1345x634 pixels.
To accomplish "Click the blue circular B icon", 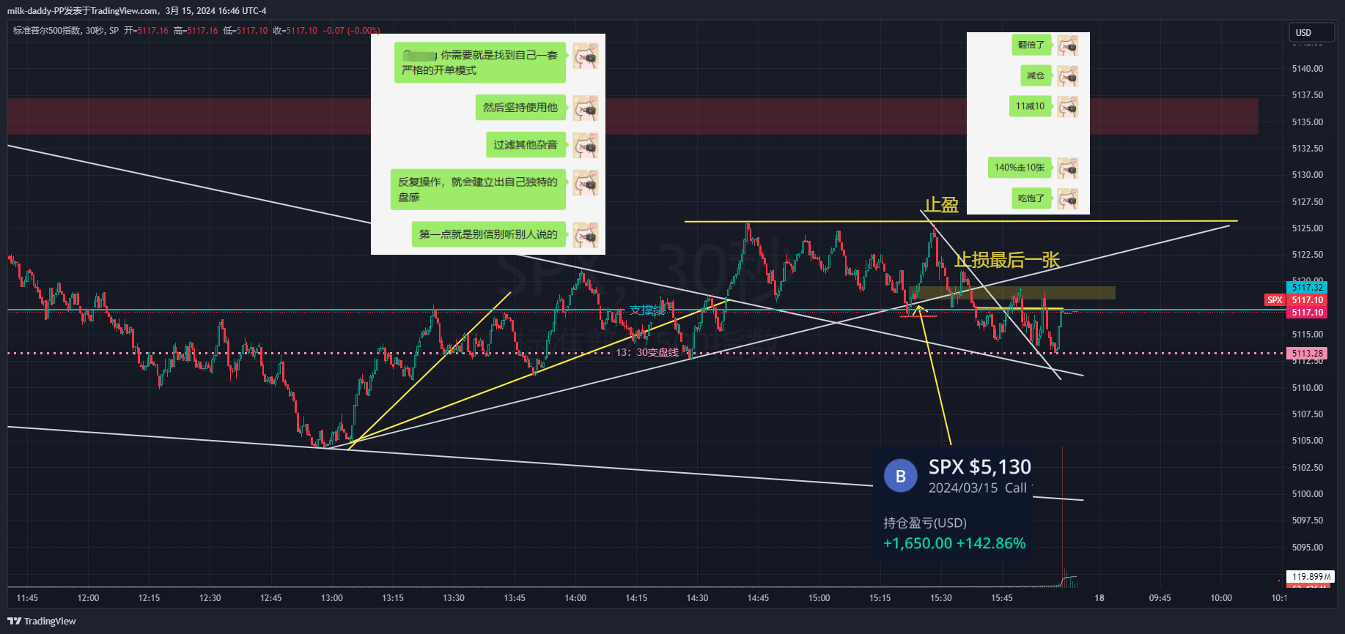I will 900,476.
